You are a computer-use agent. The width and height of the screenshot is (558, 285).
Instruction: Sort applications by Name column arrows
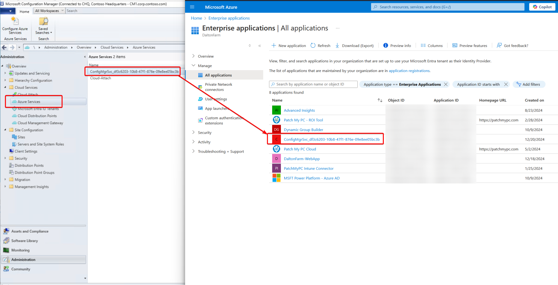point(380,100)
